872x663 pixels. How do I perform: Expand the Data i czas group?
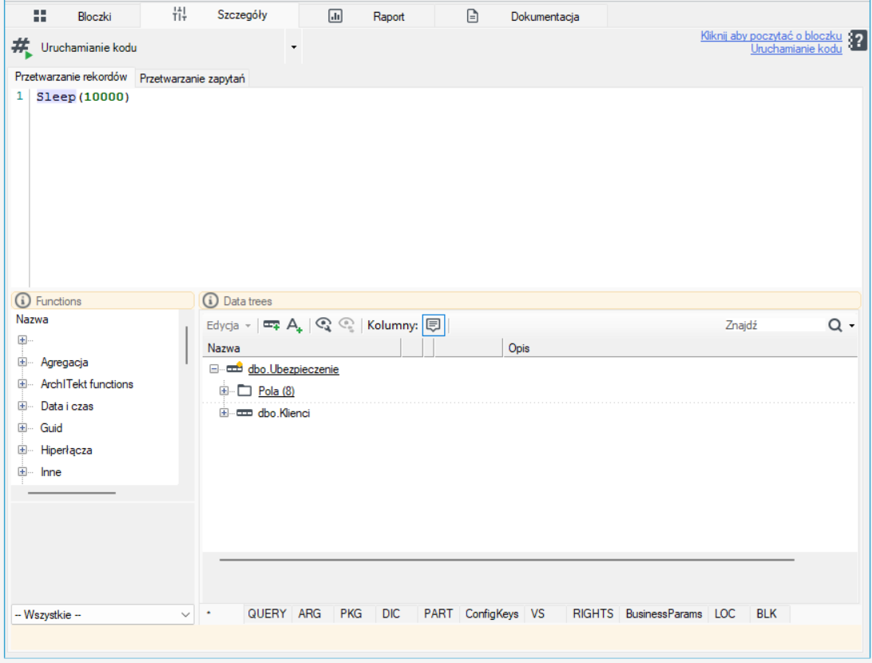22,406
